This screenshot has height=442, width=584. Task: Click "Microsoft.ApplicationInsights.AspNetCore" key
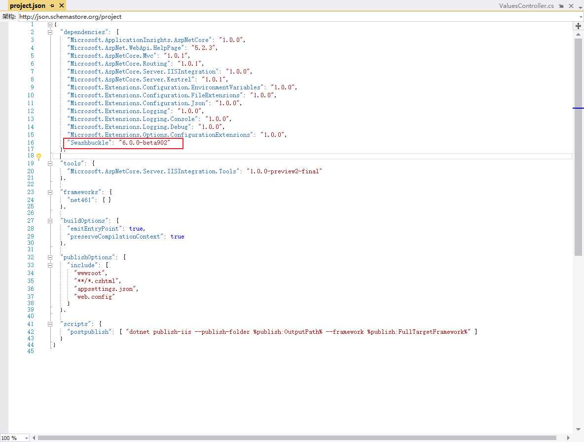tap(139, 40)
